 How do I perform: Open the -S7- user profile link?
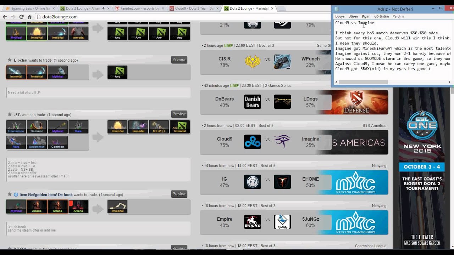[x=17, y=115]
